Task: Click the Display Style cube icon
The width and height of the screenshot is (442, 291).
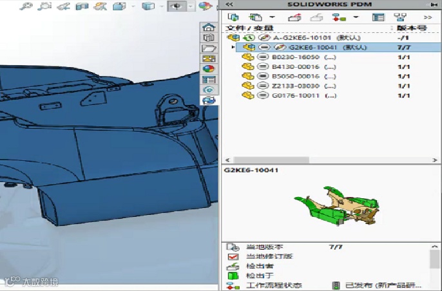Action: coord(148,6)
